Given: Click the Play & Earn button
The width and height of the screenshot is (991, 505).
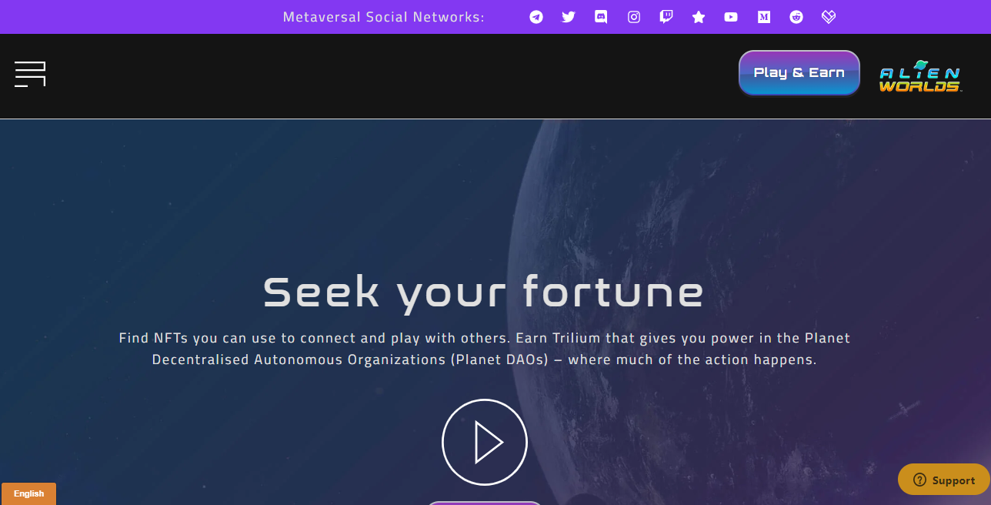Looking at the screenshot, I should (x=799, y=73).
